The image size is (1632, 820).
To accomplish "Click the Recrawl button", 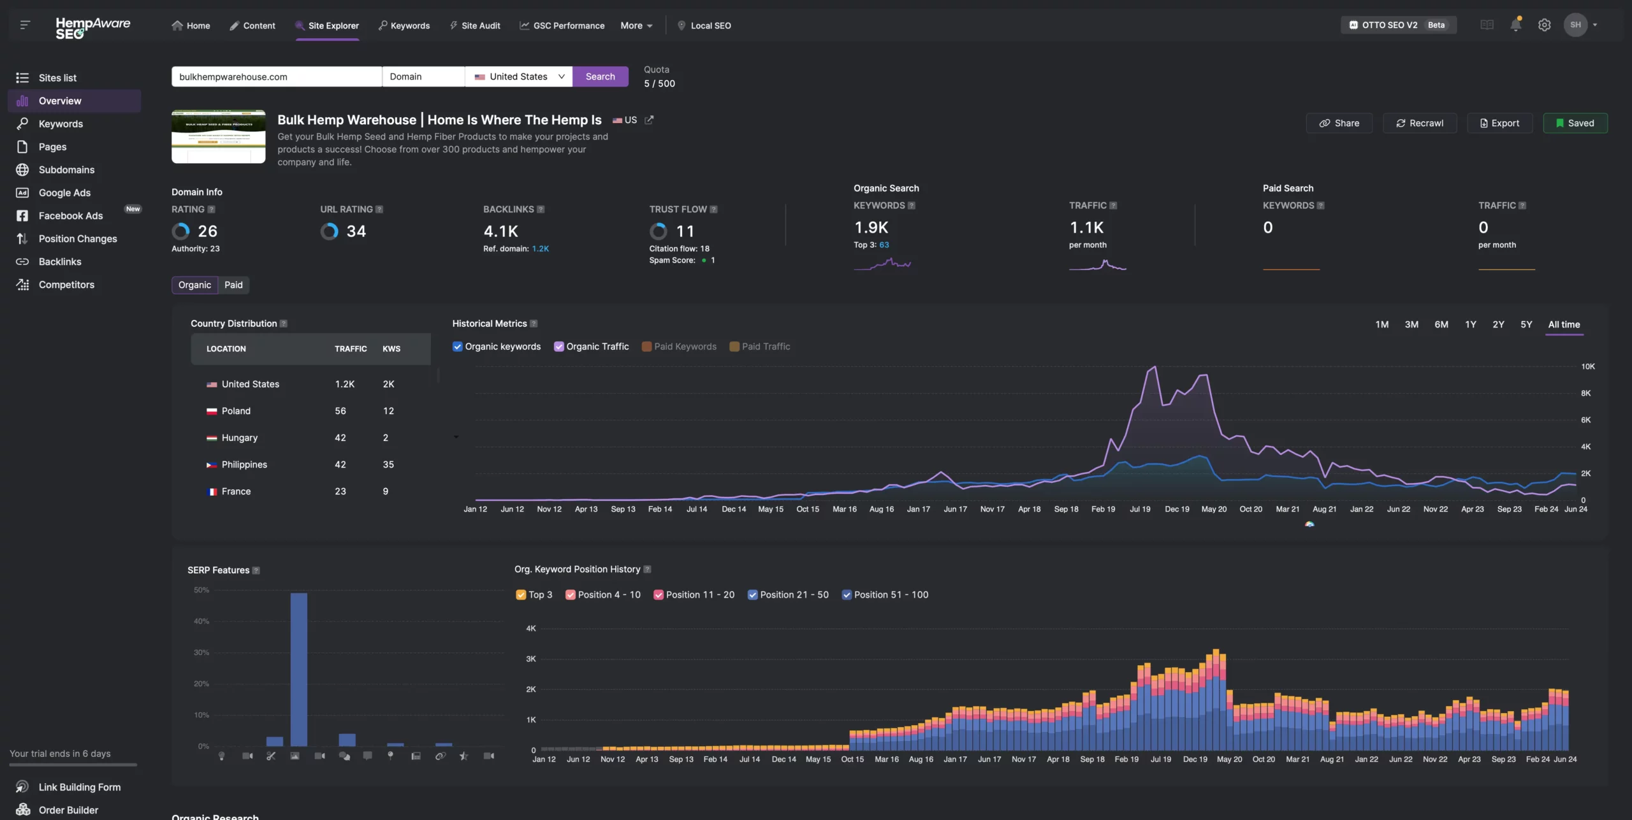I will (x=1420, y=123).
